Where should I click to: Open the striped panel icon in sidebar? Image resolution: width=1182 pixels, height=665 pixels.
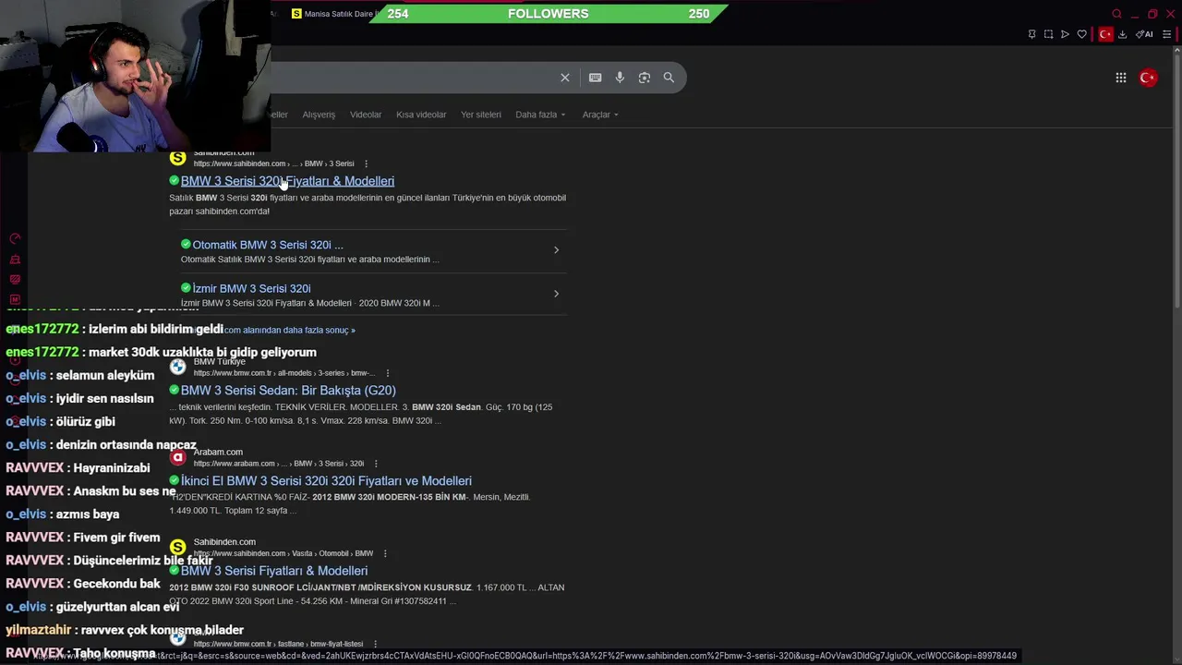[15, 280]
